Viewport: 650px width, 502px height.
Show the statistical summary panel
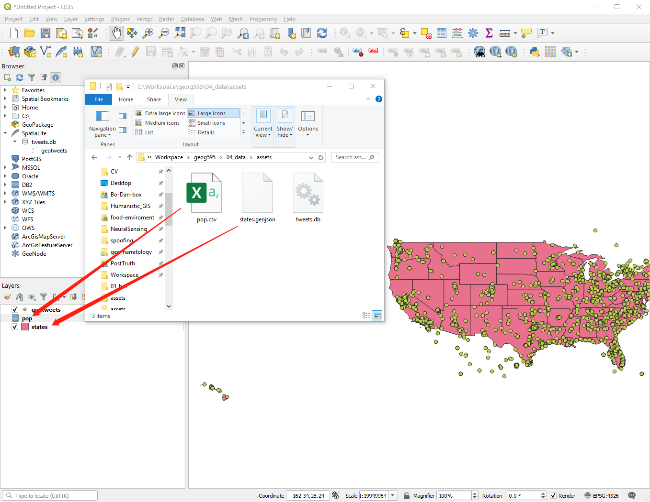click(489, 33)
